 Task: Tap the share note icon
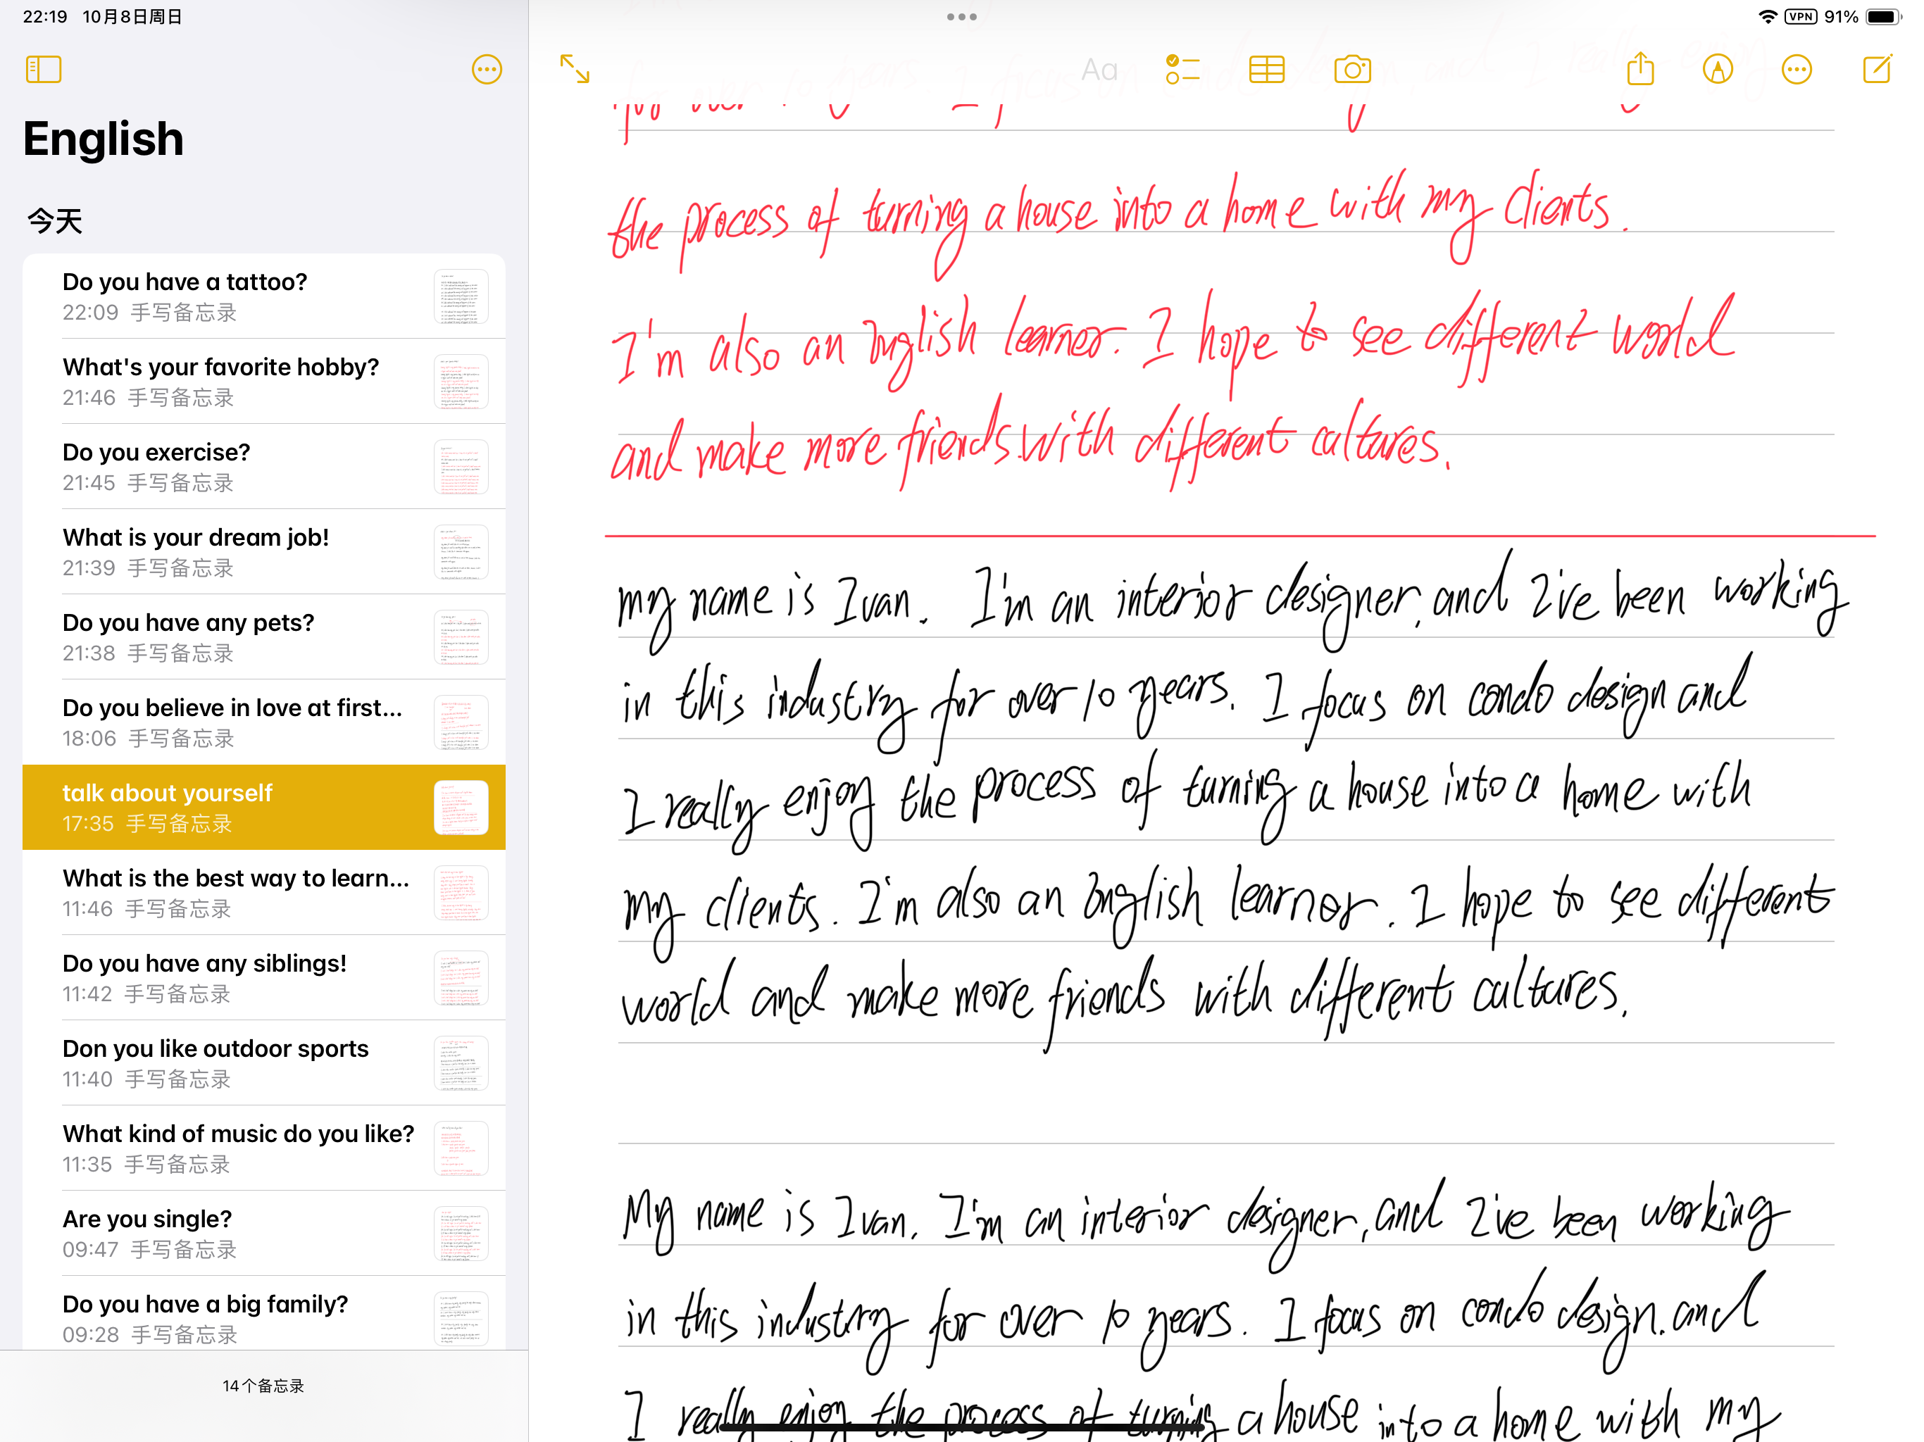[1640, 70]
